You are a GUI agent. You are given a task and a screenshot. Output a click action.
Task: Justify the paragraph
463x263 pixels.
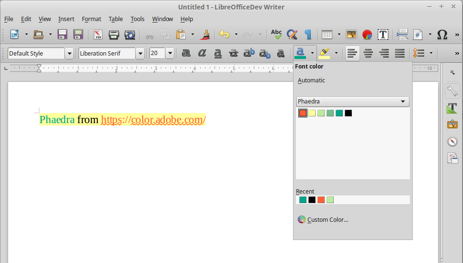click(400, 53)
